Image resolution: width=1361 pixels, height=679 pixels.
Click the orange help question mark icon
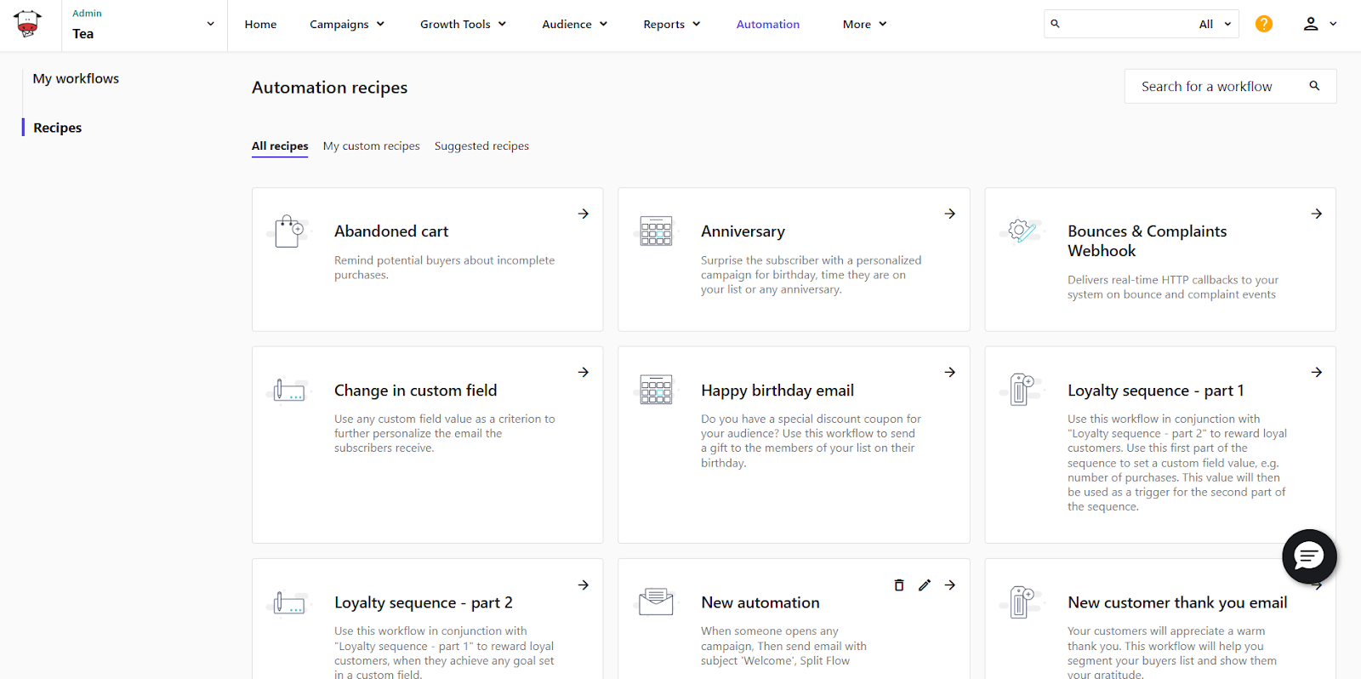1264,24
